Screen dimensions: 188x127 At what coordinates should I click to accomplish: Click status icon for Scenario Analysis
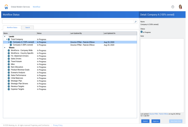[x=9, y=72]
